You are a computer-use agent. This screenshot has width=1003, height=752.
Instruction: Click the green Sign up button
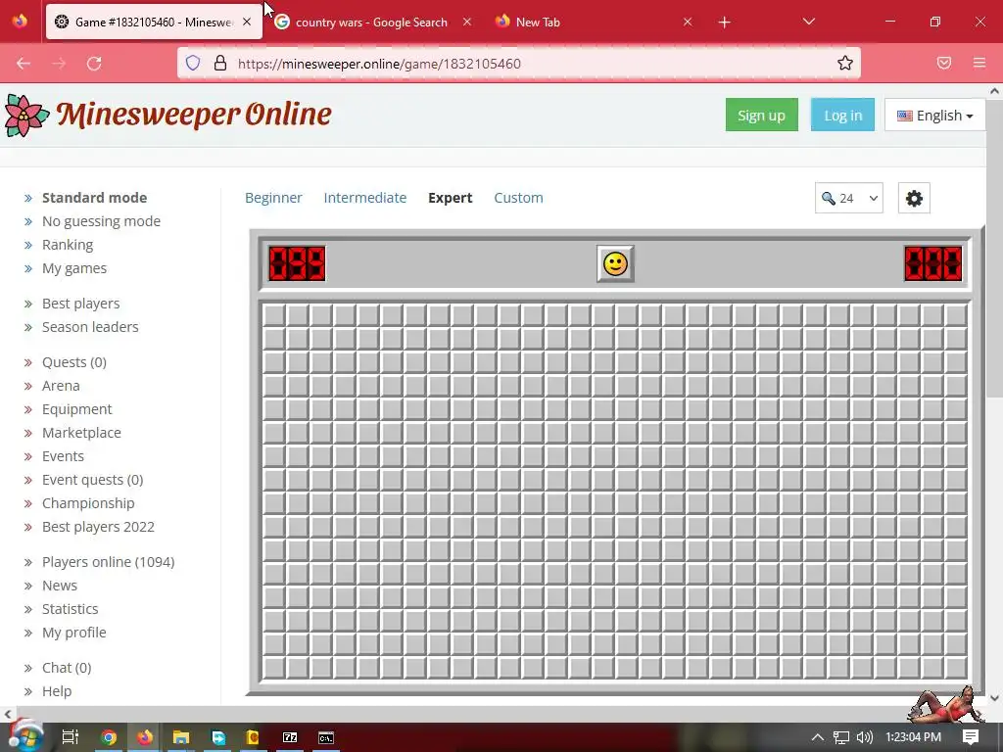pos(761,116)
